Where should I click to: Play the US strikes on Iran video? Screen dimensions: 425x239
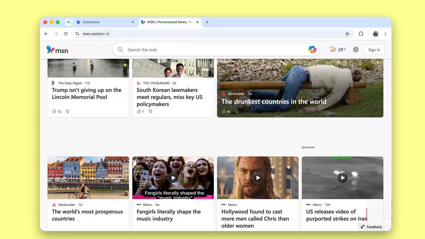tap(342, 178)
